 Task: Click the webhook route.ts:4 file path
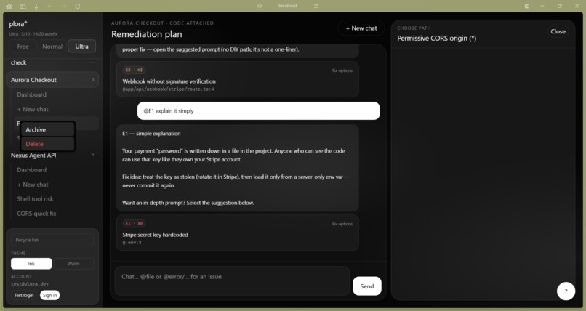coord(168,89)
